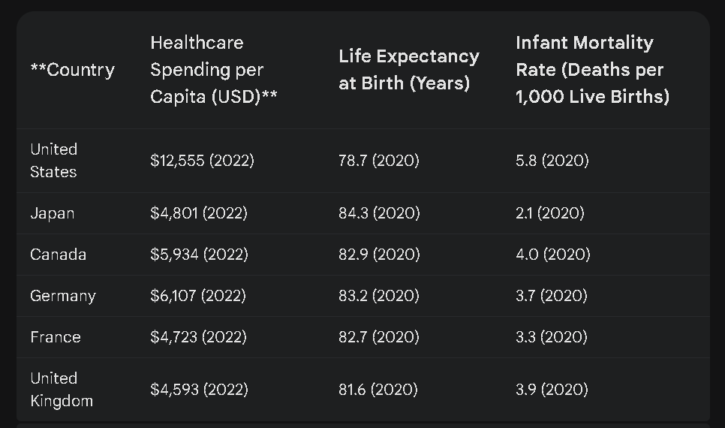Image resolution: width=725 pixels, height=428 pixels.
Task: Click the $4,593 (2022) spending value
Action: (x=198, y=389)
